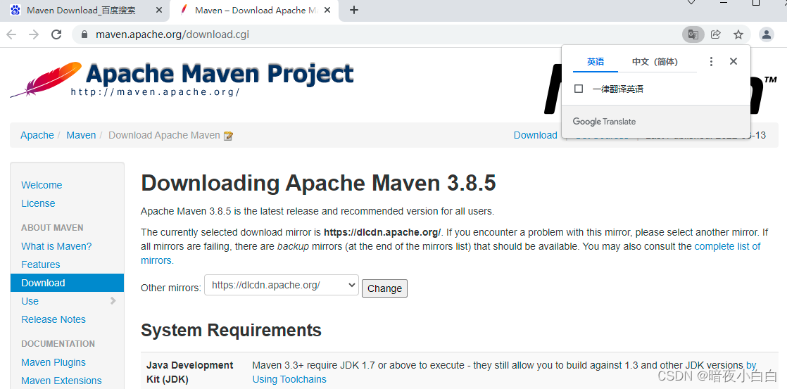Open the complete list of mirrors link
The height and width of the screenshot is (389, 787).
(727, 246)
